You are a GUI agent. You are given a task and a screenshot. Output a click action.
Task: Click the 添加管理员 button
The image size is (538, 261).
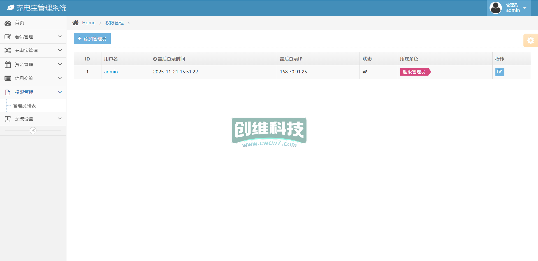pos(92,39)
